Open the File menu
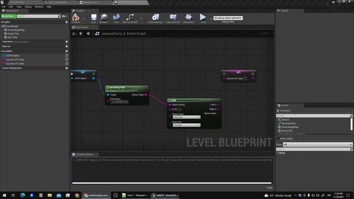The width and height of the screenshot is (354, 199). [3, 7]
